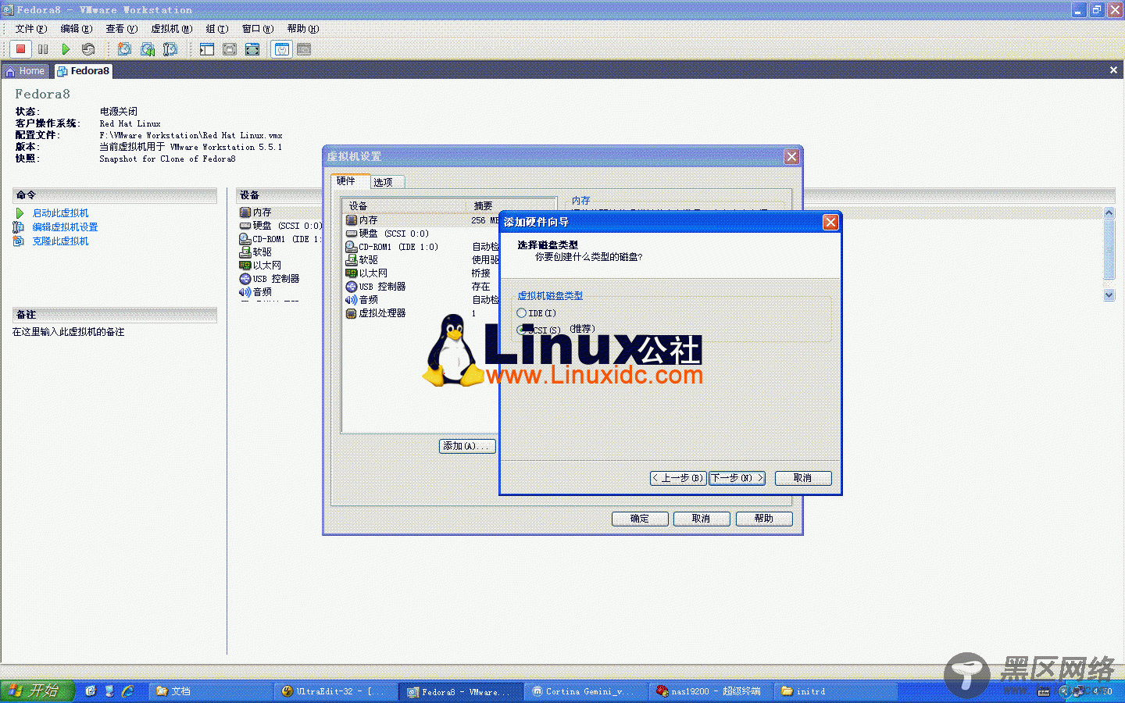Click the Full Screen toolbar icon
1125x703 pixels.
click(252, 49)
